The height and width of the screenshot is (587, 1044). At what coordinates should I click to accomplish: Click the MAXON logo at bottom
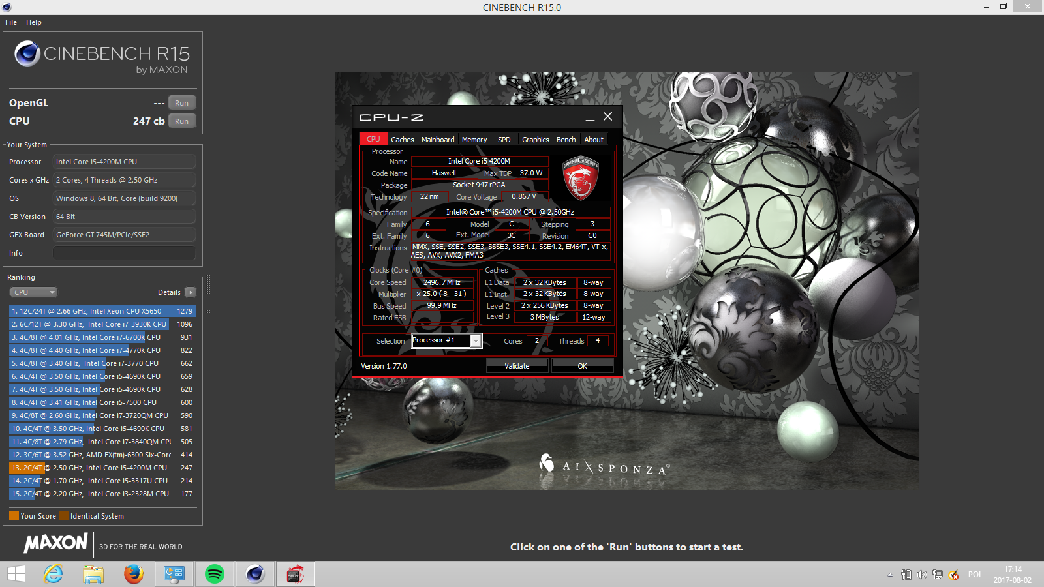coord(56,543)
